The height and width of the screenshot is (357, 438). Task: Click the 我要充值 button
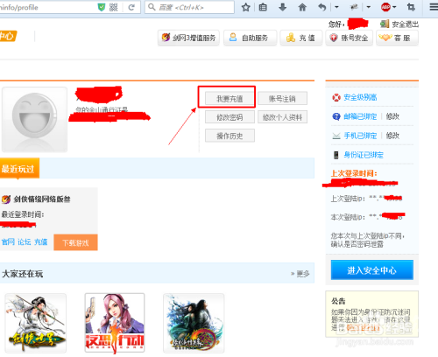(230, 99)
